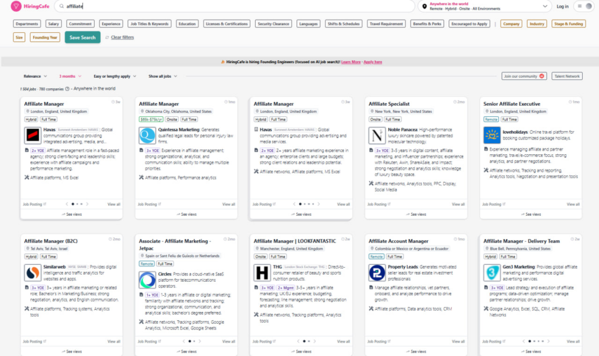Image resolution: width=599 pixels, height=356 pixels.
Task: Next slide arrow on Circles Jetpac card
Action: [x=199, y=341]
